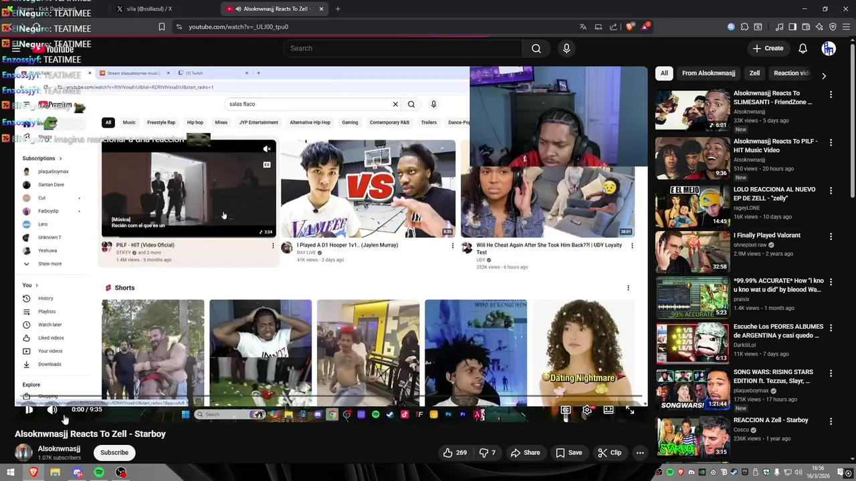The width and height of the screenshot is (856, 481).
Task: Open File Explorer from the taskbar
Action: (55, 472)
